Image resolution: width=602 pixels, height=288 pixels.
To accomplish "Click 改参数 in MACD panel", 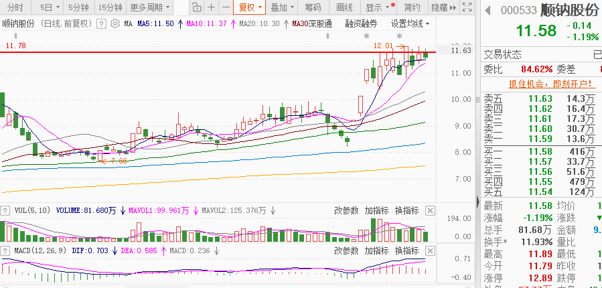I will 346,251.
